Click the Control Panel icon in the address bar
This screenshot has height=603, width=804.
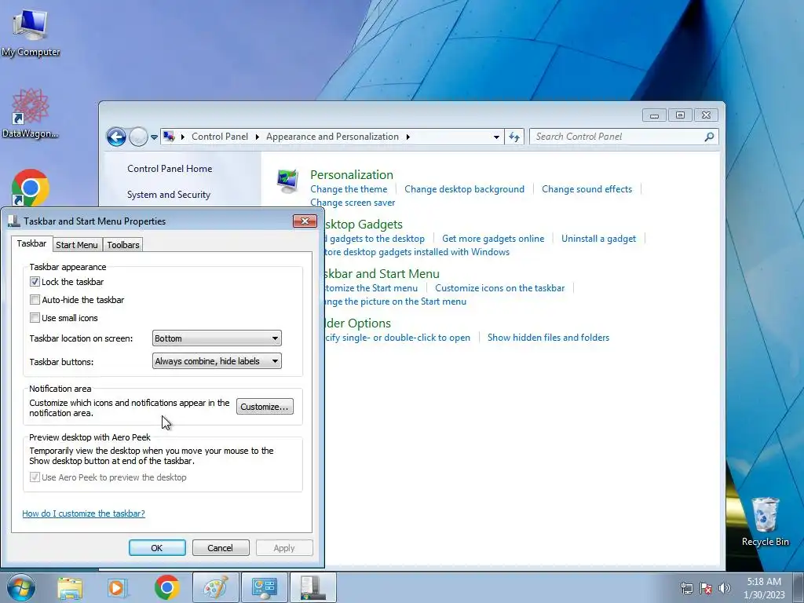[169, 137]
